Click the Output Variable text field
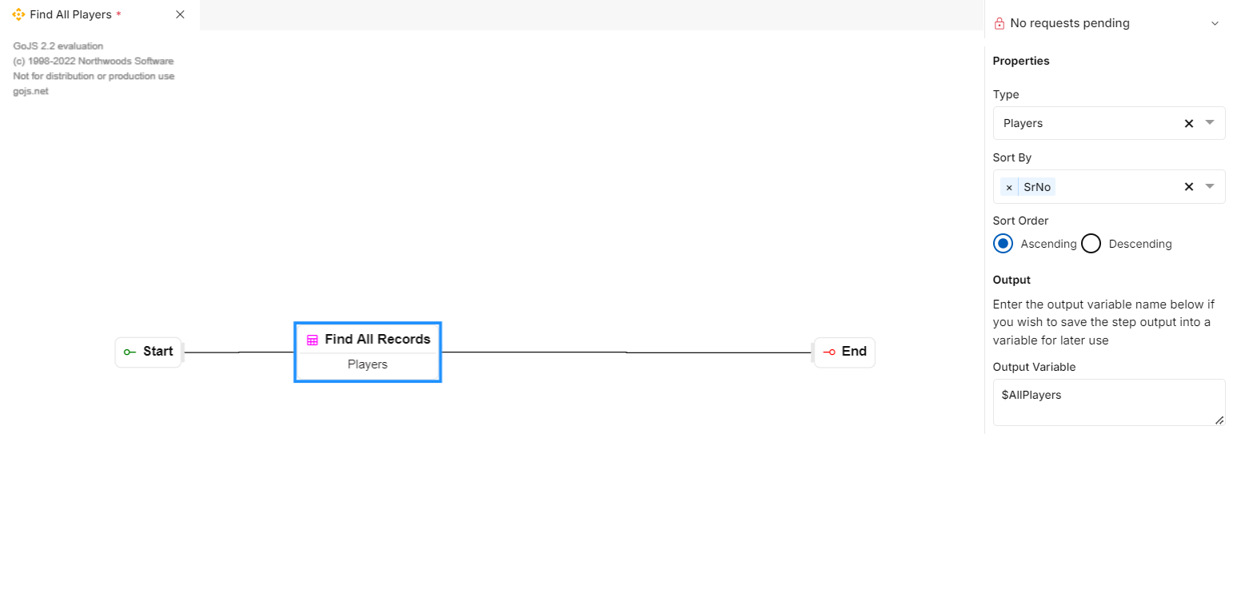This screenshot has height=593, width=1233. pyautogui.click(x=1109, y=402)
